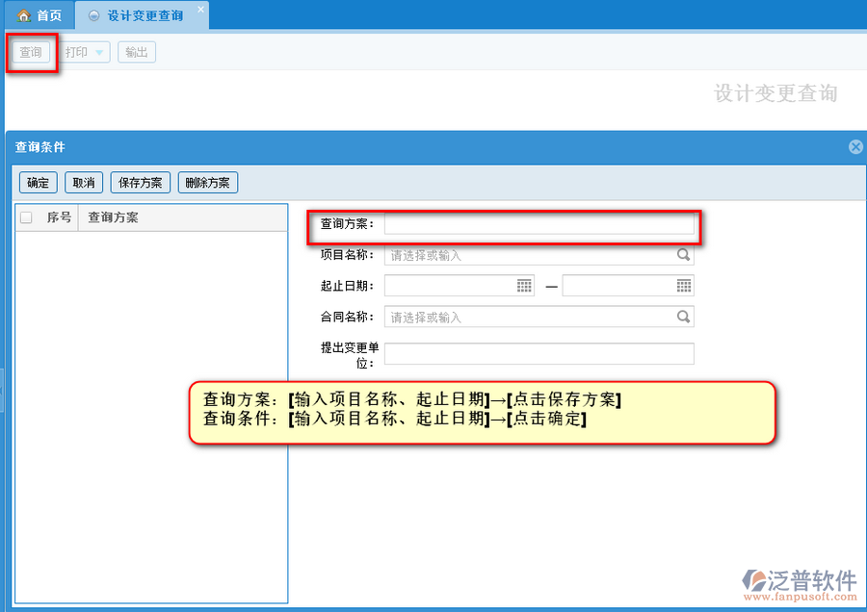
Task: Click the 取消 button
Action: click(x=85, y=183)
